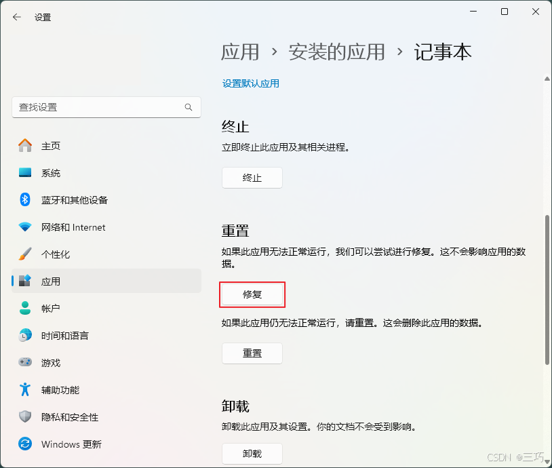The height and width of the screenshot is (468, 552).
Task: Focus the Find a setting (查找设置) search box
Action: 98,107
